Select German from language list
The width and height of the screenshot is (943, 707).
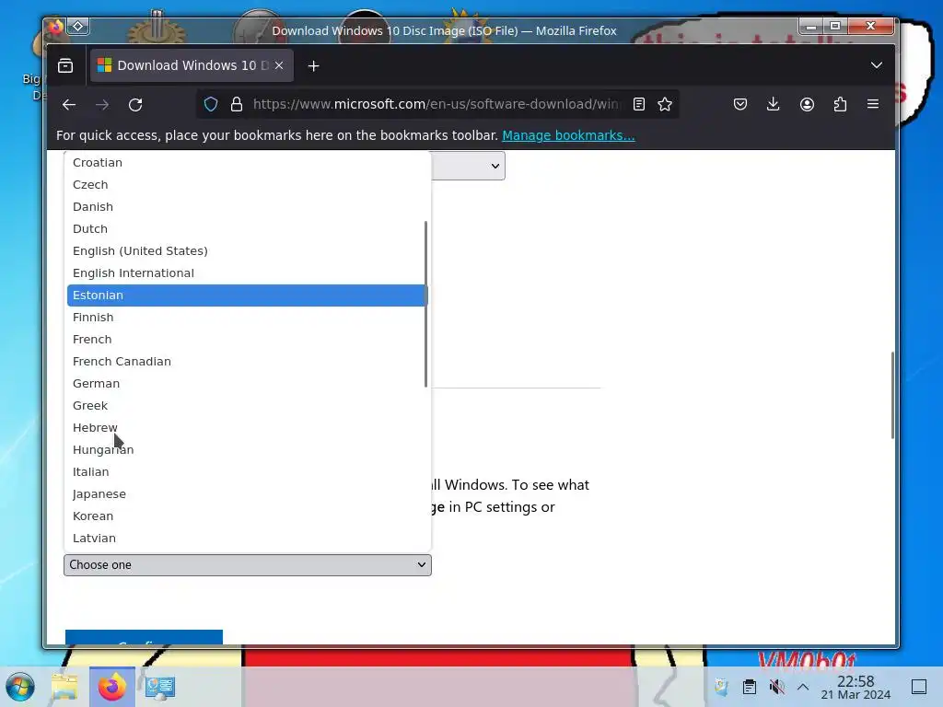(x=247, y=384)
